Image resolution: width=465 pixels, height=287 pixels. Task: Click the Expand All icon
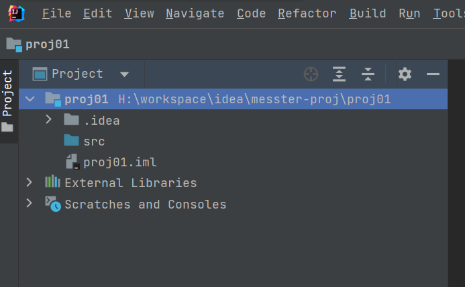click(x=340, y=74)
